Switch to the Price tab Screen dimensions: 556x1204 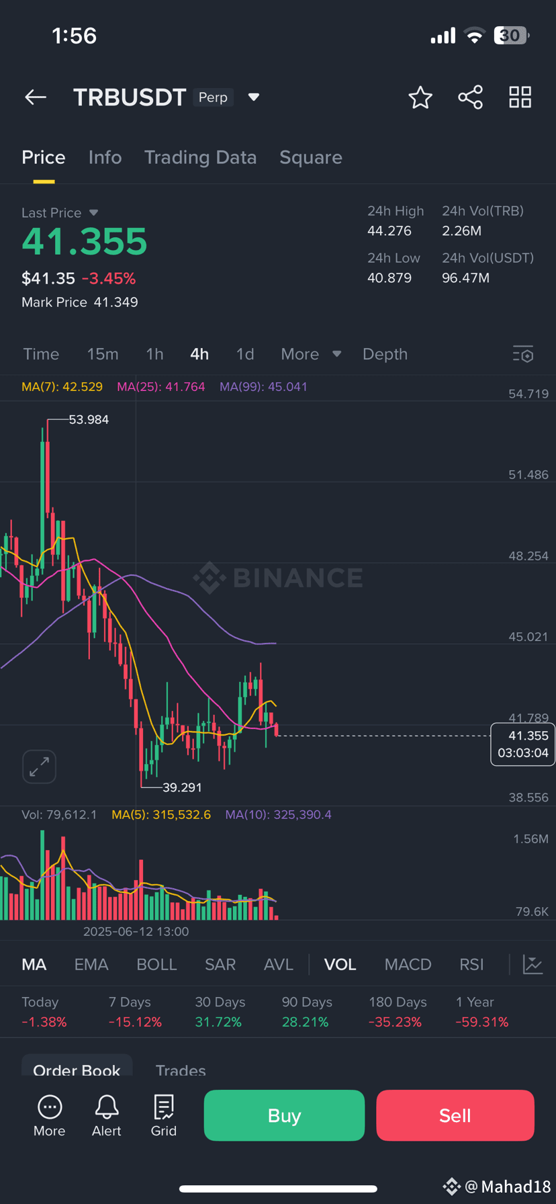[44, 157]
